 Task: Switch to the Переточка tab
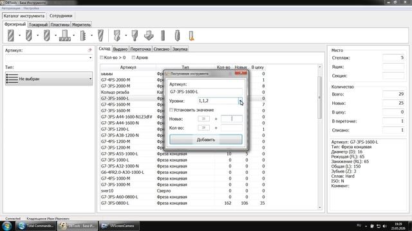tap(140, 49)
